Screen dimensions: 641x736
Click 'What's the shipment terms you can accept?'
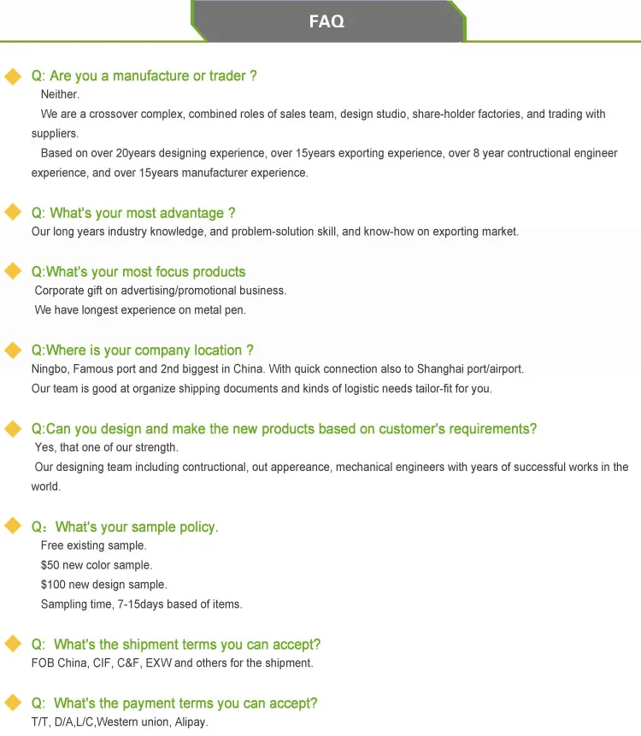176,645
